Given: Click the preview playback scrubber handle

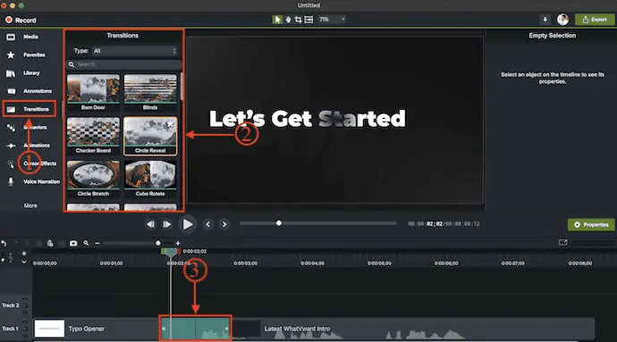Looking at the screenshot, I should [x=279, y=223].
